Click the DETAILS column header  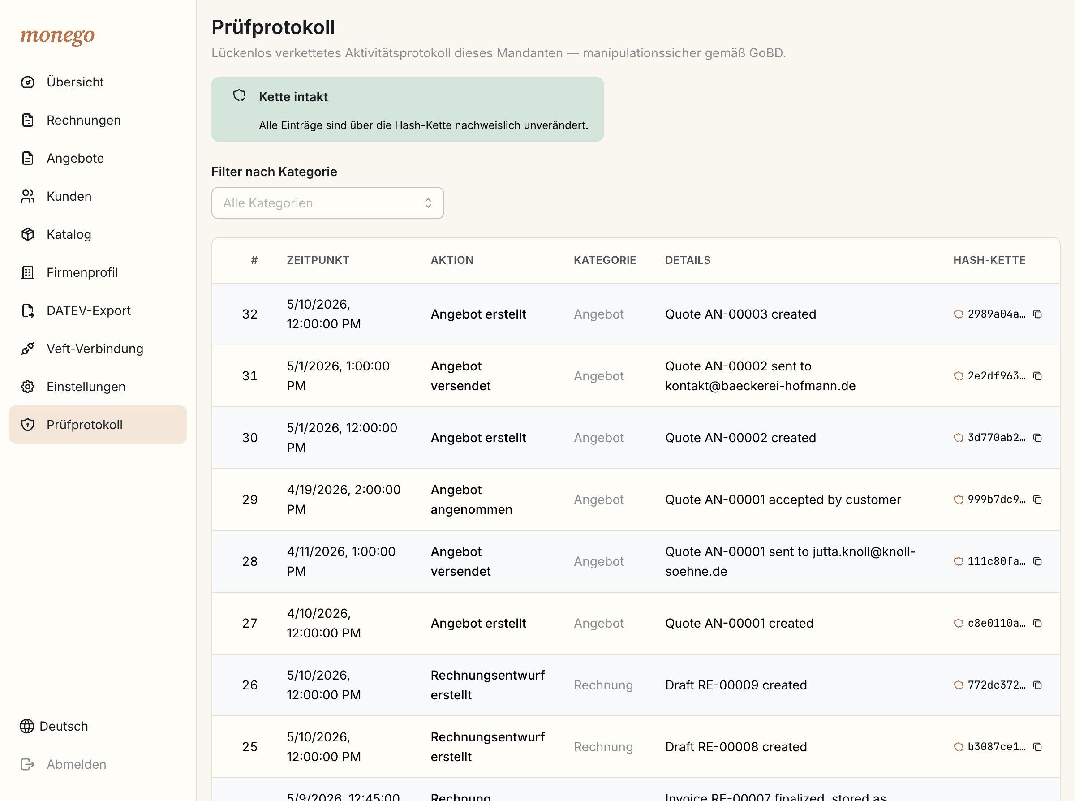[688, 260]
